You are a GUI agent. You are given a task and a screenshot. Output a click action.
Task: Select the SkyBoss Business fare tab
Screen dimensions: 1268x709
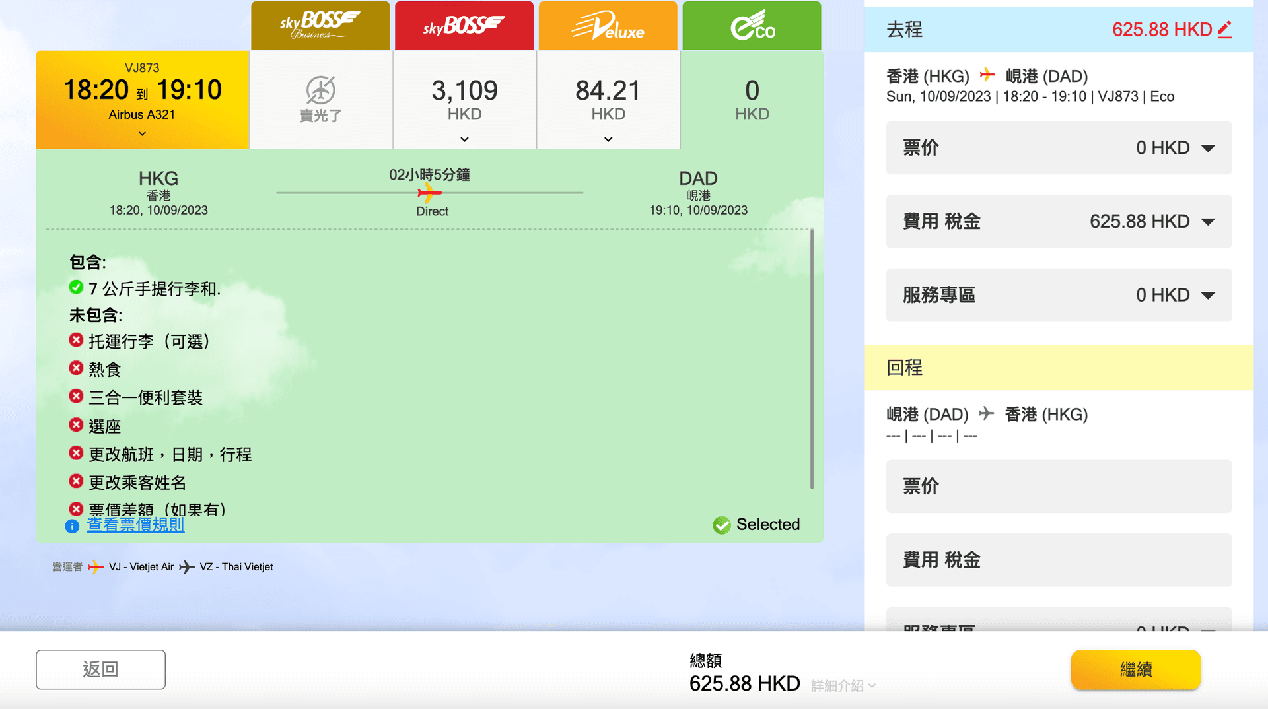pyautogui.click(x=320, y=25)
